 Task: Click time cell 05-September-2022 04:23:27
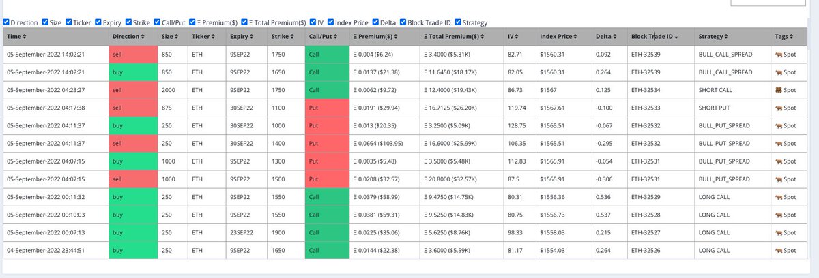(x=55, y=90)
